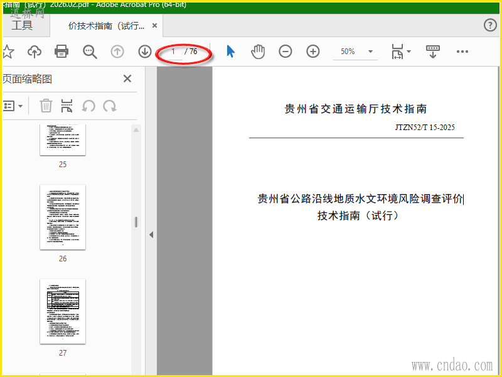Click the title 贵州省交通运输厅技术指南
Image resolution: width=502 pixels, height=377 pixels.
point(356,109)
